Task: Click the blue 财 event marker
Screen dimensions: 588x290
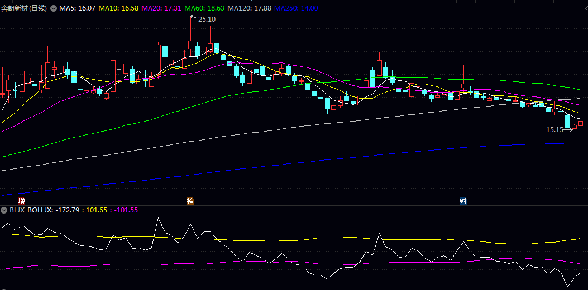Action: coord(463,201)
